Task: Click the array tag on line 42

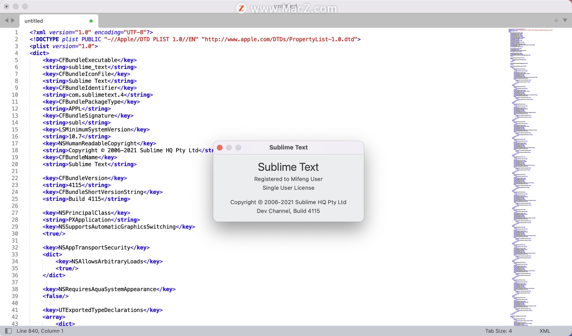Action: click(x=54, y=317)
